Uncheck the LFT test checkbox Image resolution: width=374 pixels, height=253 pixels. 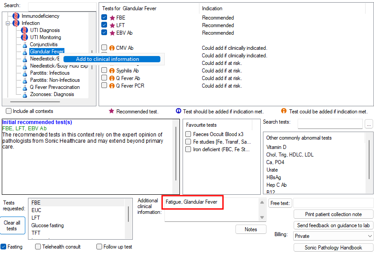click(x=104, y=24)
